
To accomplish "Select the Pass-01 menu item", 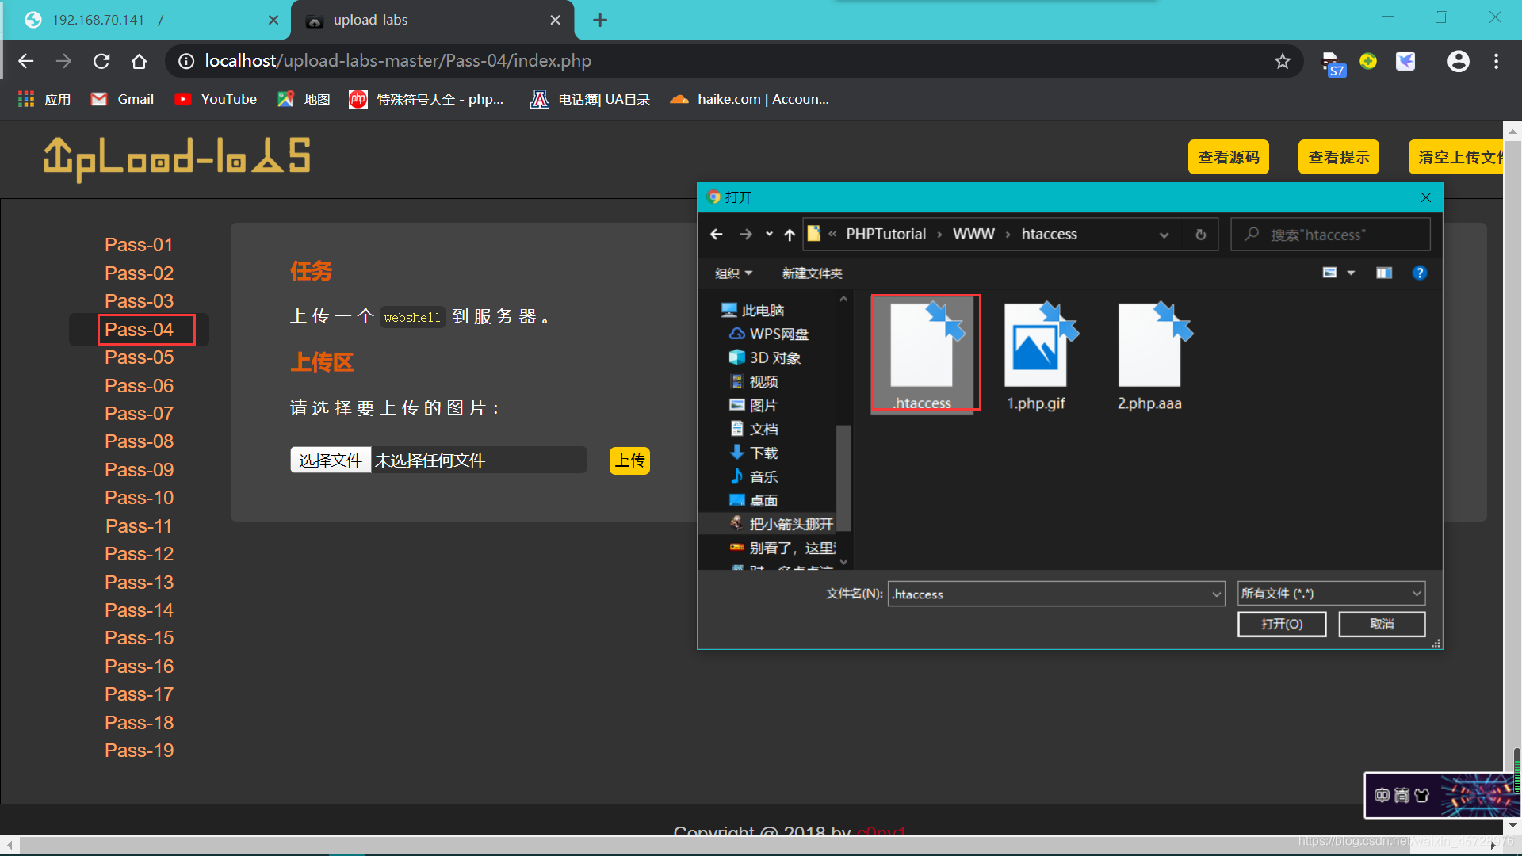I will (137, 245).
